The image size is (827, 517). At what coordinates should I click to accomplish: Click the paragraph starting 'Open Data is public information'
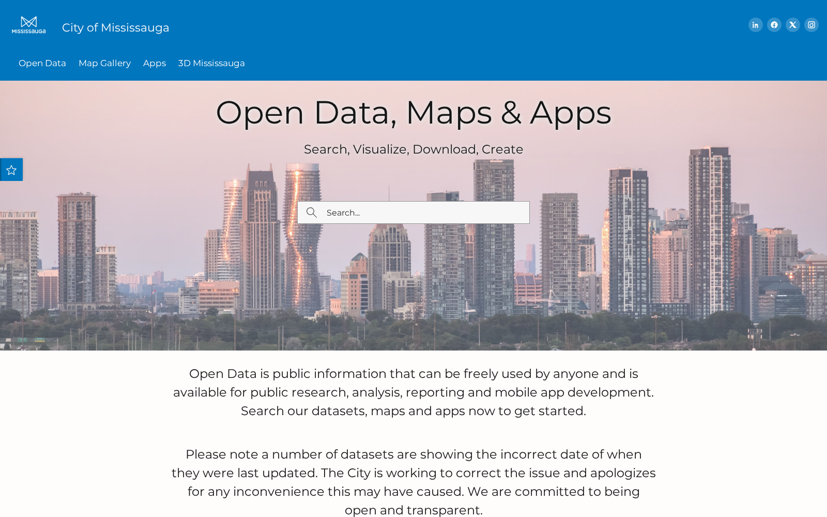[x=413, y=392]
